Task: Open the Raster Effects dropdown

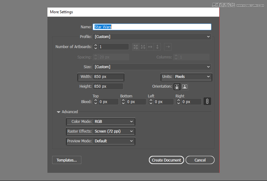Action: coord(114,131)
